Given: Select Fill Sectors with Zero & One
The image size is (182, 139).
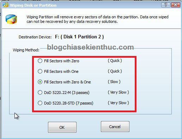Looking at the screenshot, I should tap(40, 82).
